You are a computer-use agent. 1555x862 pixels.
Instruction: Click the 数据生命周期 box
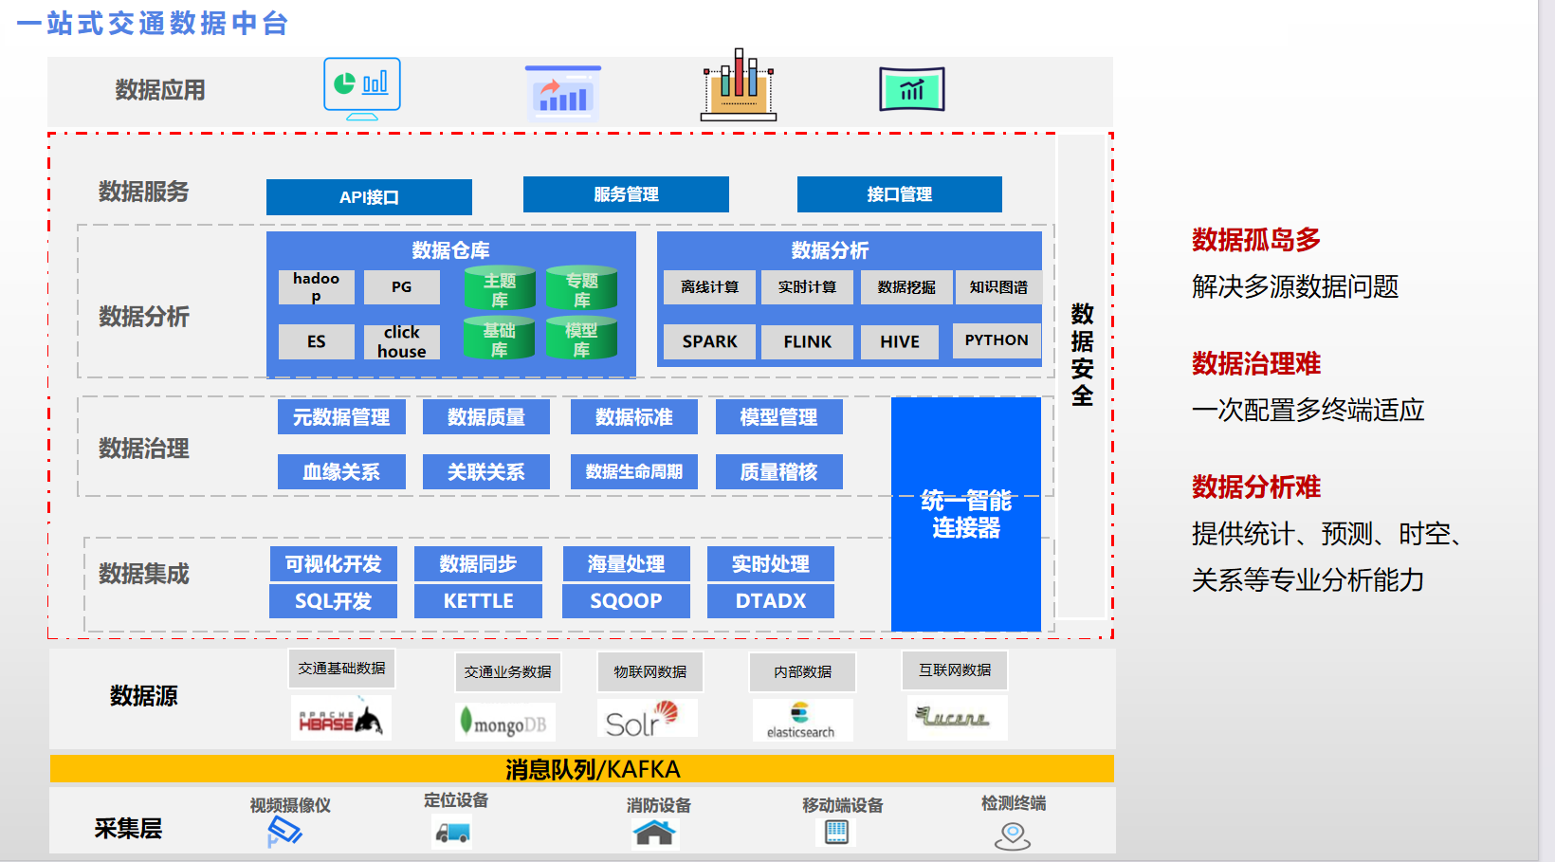coord(634,472)
